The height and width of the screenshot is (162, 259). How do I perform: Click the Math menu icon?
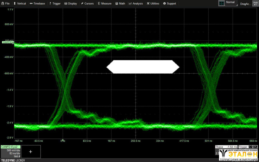point(116,3)
